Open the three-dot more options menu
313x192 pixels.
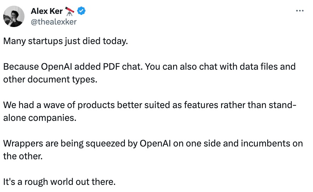click(x=300, y=11)
